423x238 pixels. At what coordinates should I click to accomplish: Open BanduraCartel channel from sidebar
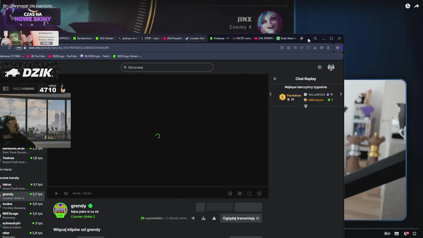22,150
